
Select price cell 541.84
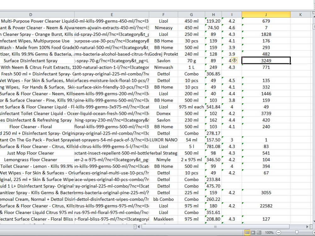(x=213, y=107)
